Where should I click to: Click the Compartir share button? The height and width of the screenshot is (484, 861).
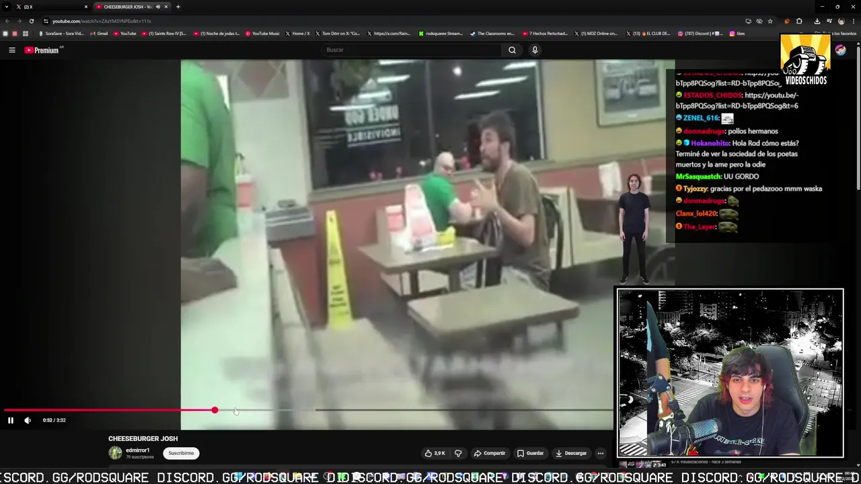[489, 453]
